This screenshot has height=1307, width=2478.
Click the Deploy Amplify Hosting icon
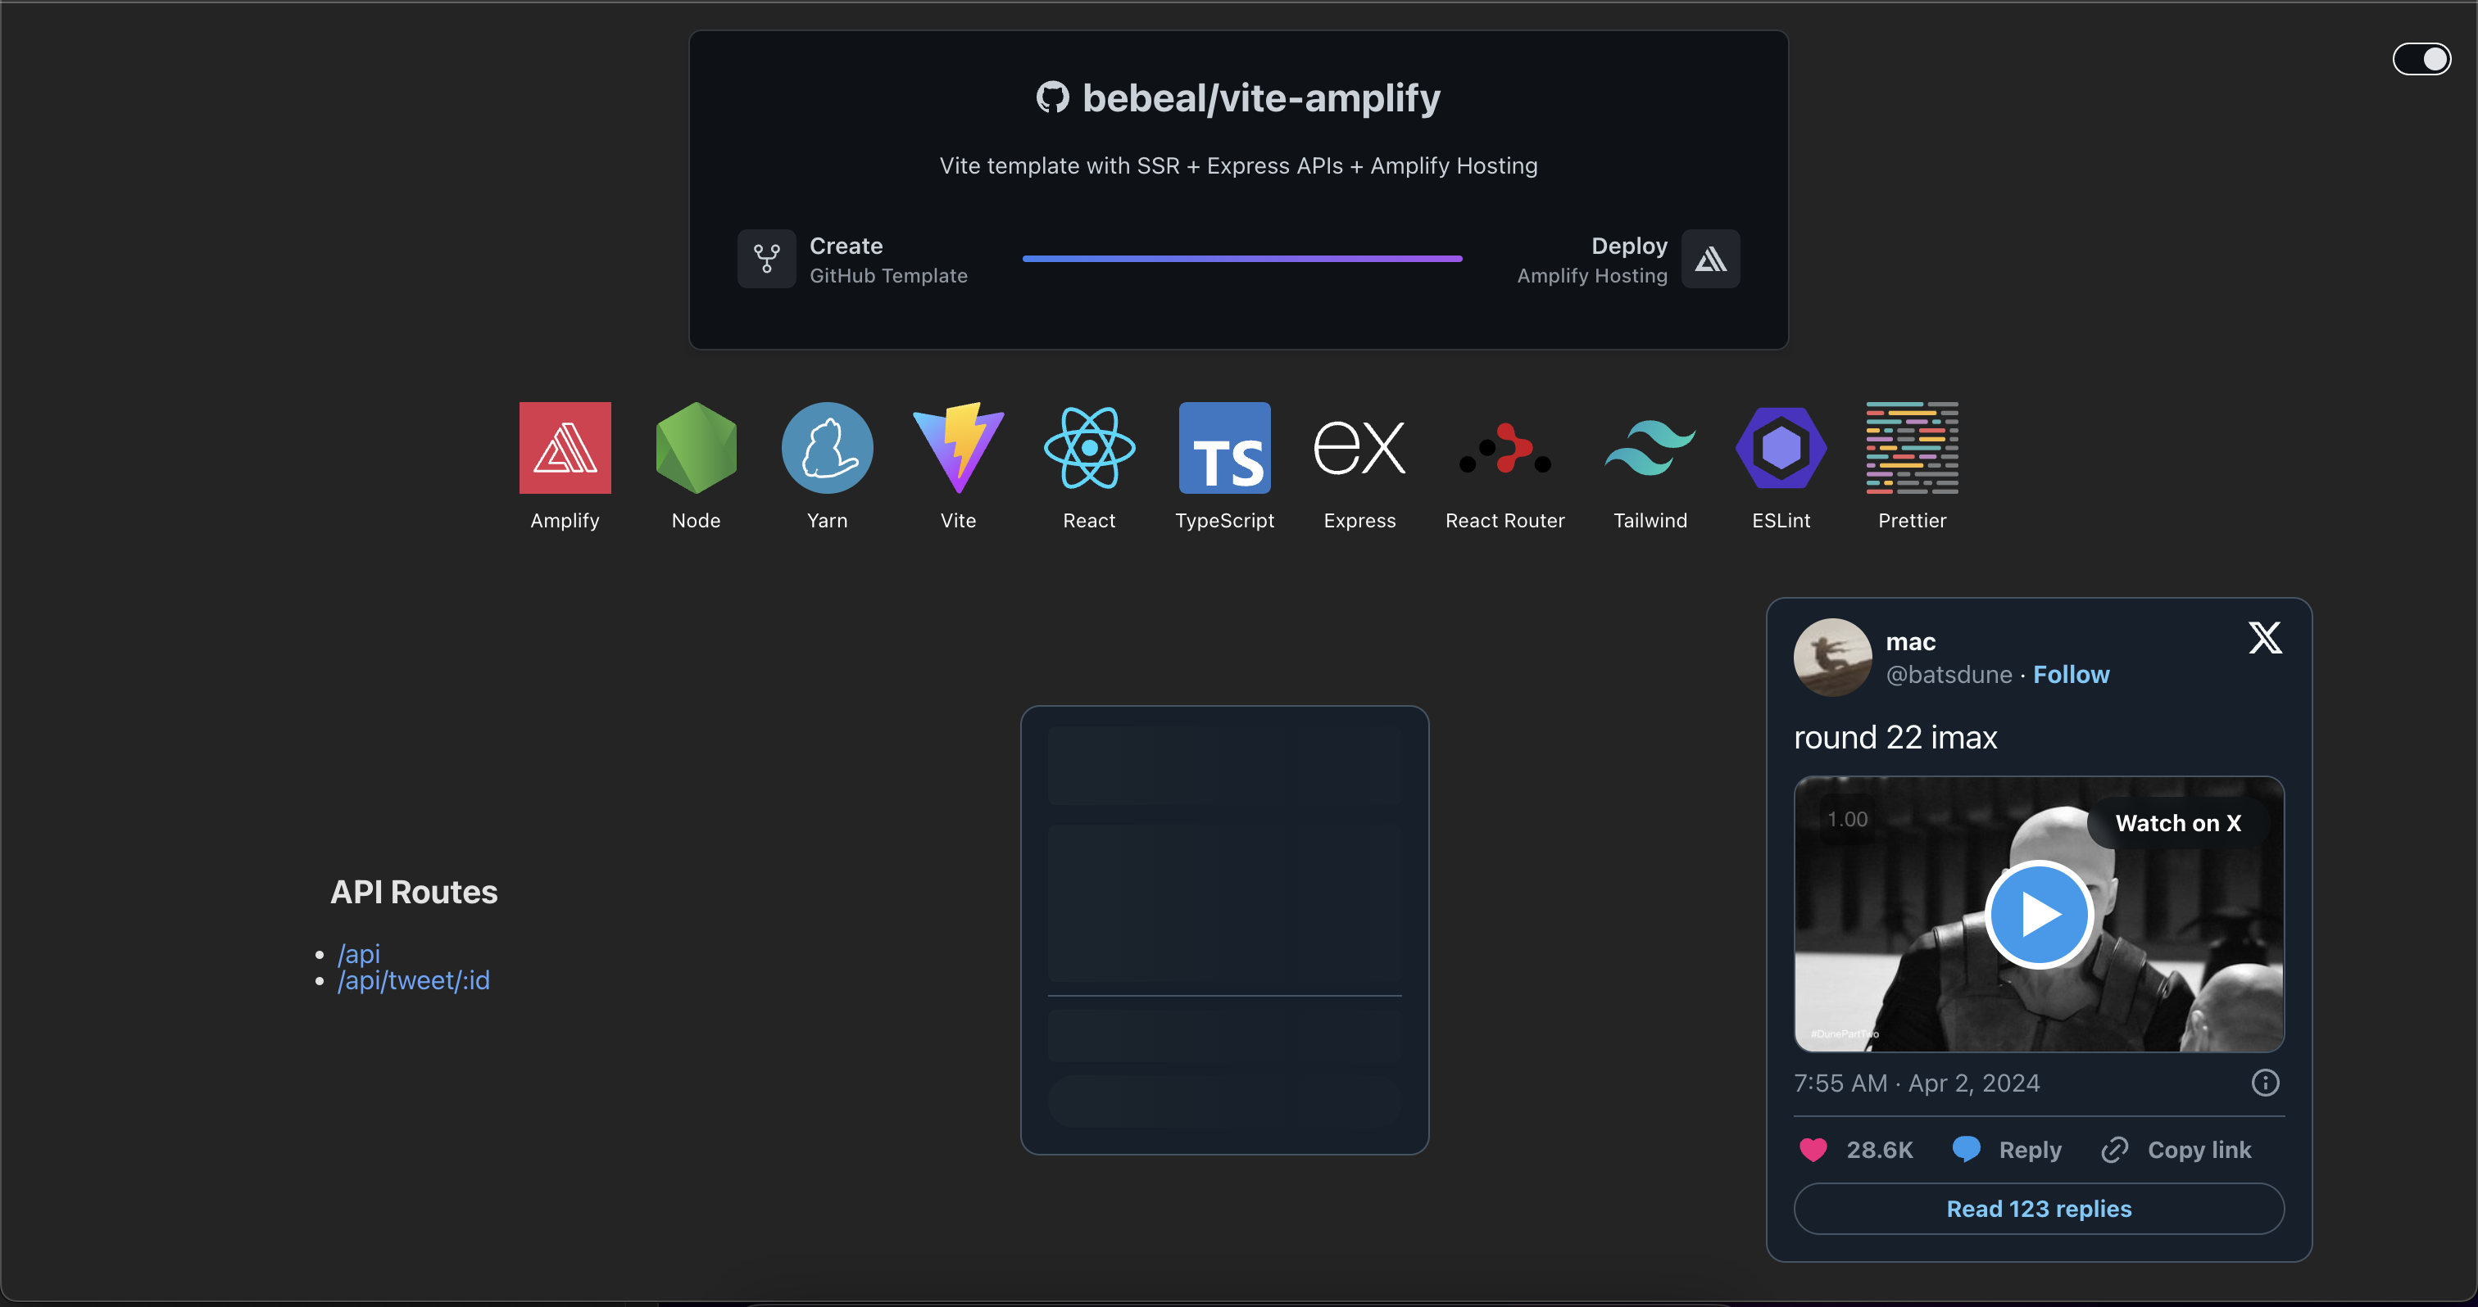click(1710, 259)
